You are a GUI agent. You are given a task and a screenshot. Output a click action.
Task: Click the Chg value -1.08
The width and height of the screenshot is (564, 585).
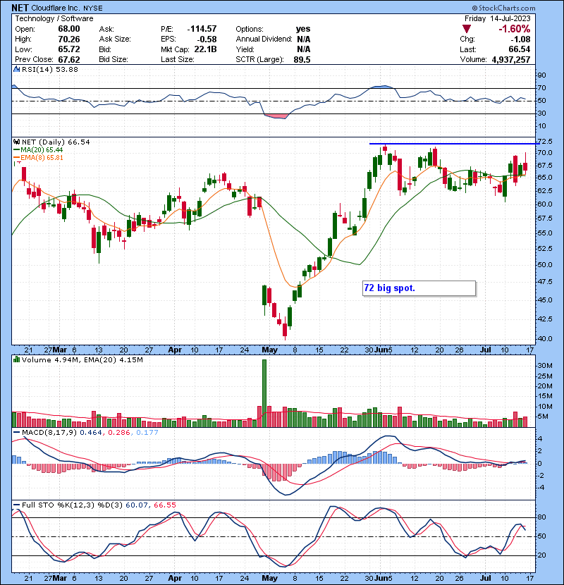coord(520,39)
